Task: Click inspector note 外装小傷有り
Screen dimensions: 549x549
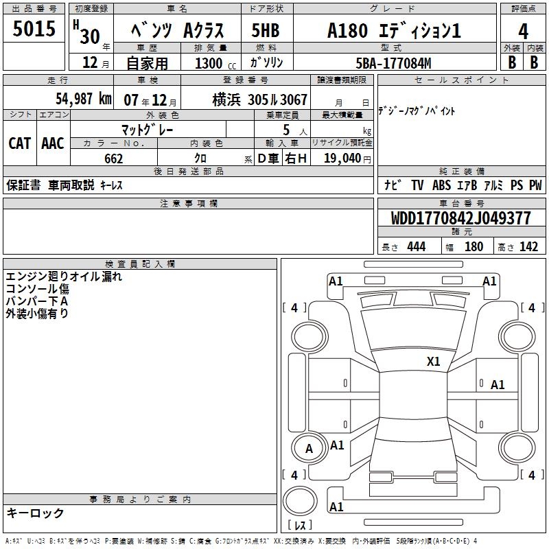Action: [37, 314]
